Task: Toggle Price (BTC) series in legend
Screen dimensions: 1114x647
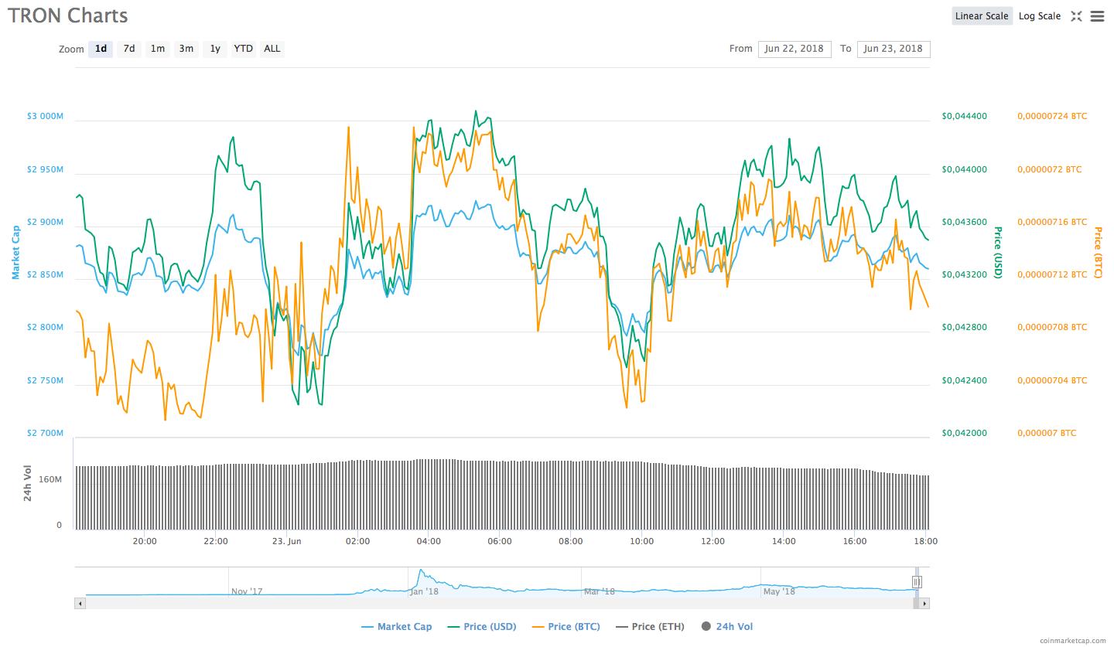Action: click(566, 627)
